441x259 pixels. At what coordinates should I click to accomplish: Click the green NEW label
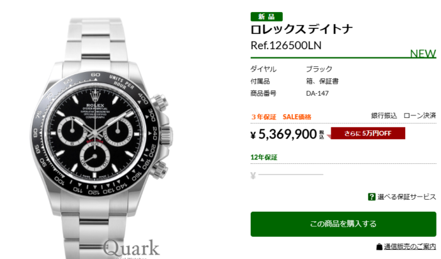pos(423,53)
